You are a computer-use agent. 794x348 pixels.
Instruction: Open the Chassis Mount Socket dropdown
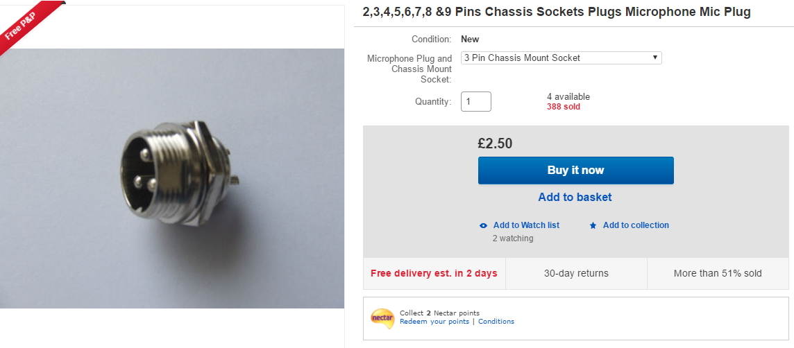(x=561, y=58)
